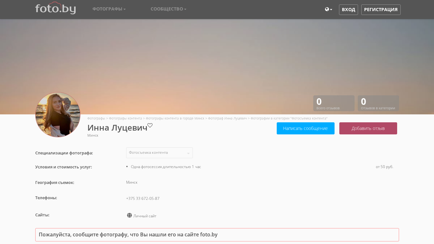Image resolution: width=434 pixels, height=244 pixels.
Task: Click the Телефоны label
Action: coord(46,198)
